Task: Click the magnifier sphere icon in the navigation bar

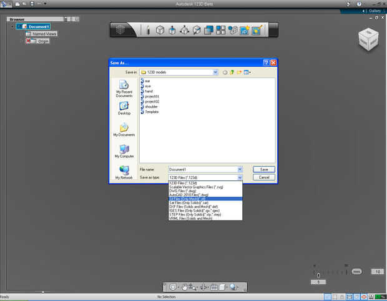Action: pos(233,287)
